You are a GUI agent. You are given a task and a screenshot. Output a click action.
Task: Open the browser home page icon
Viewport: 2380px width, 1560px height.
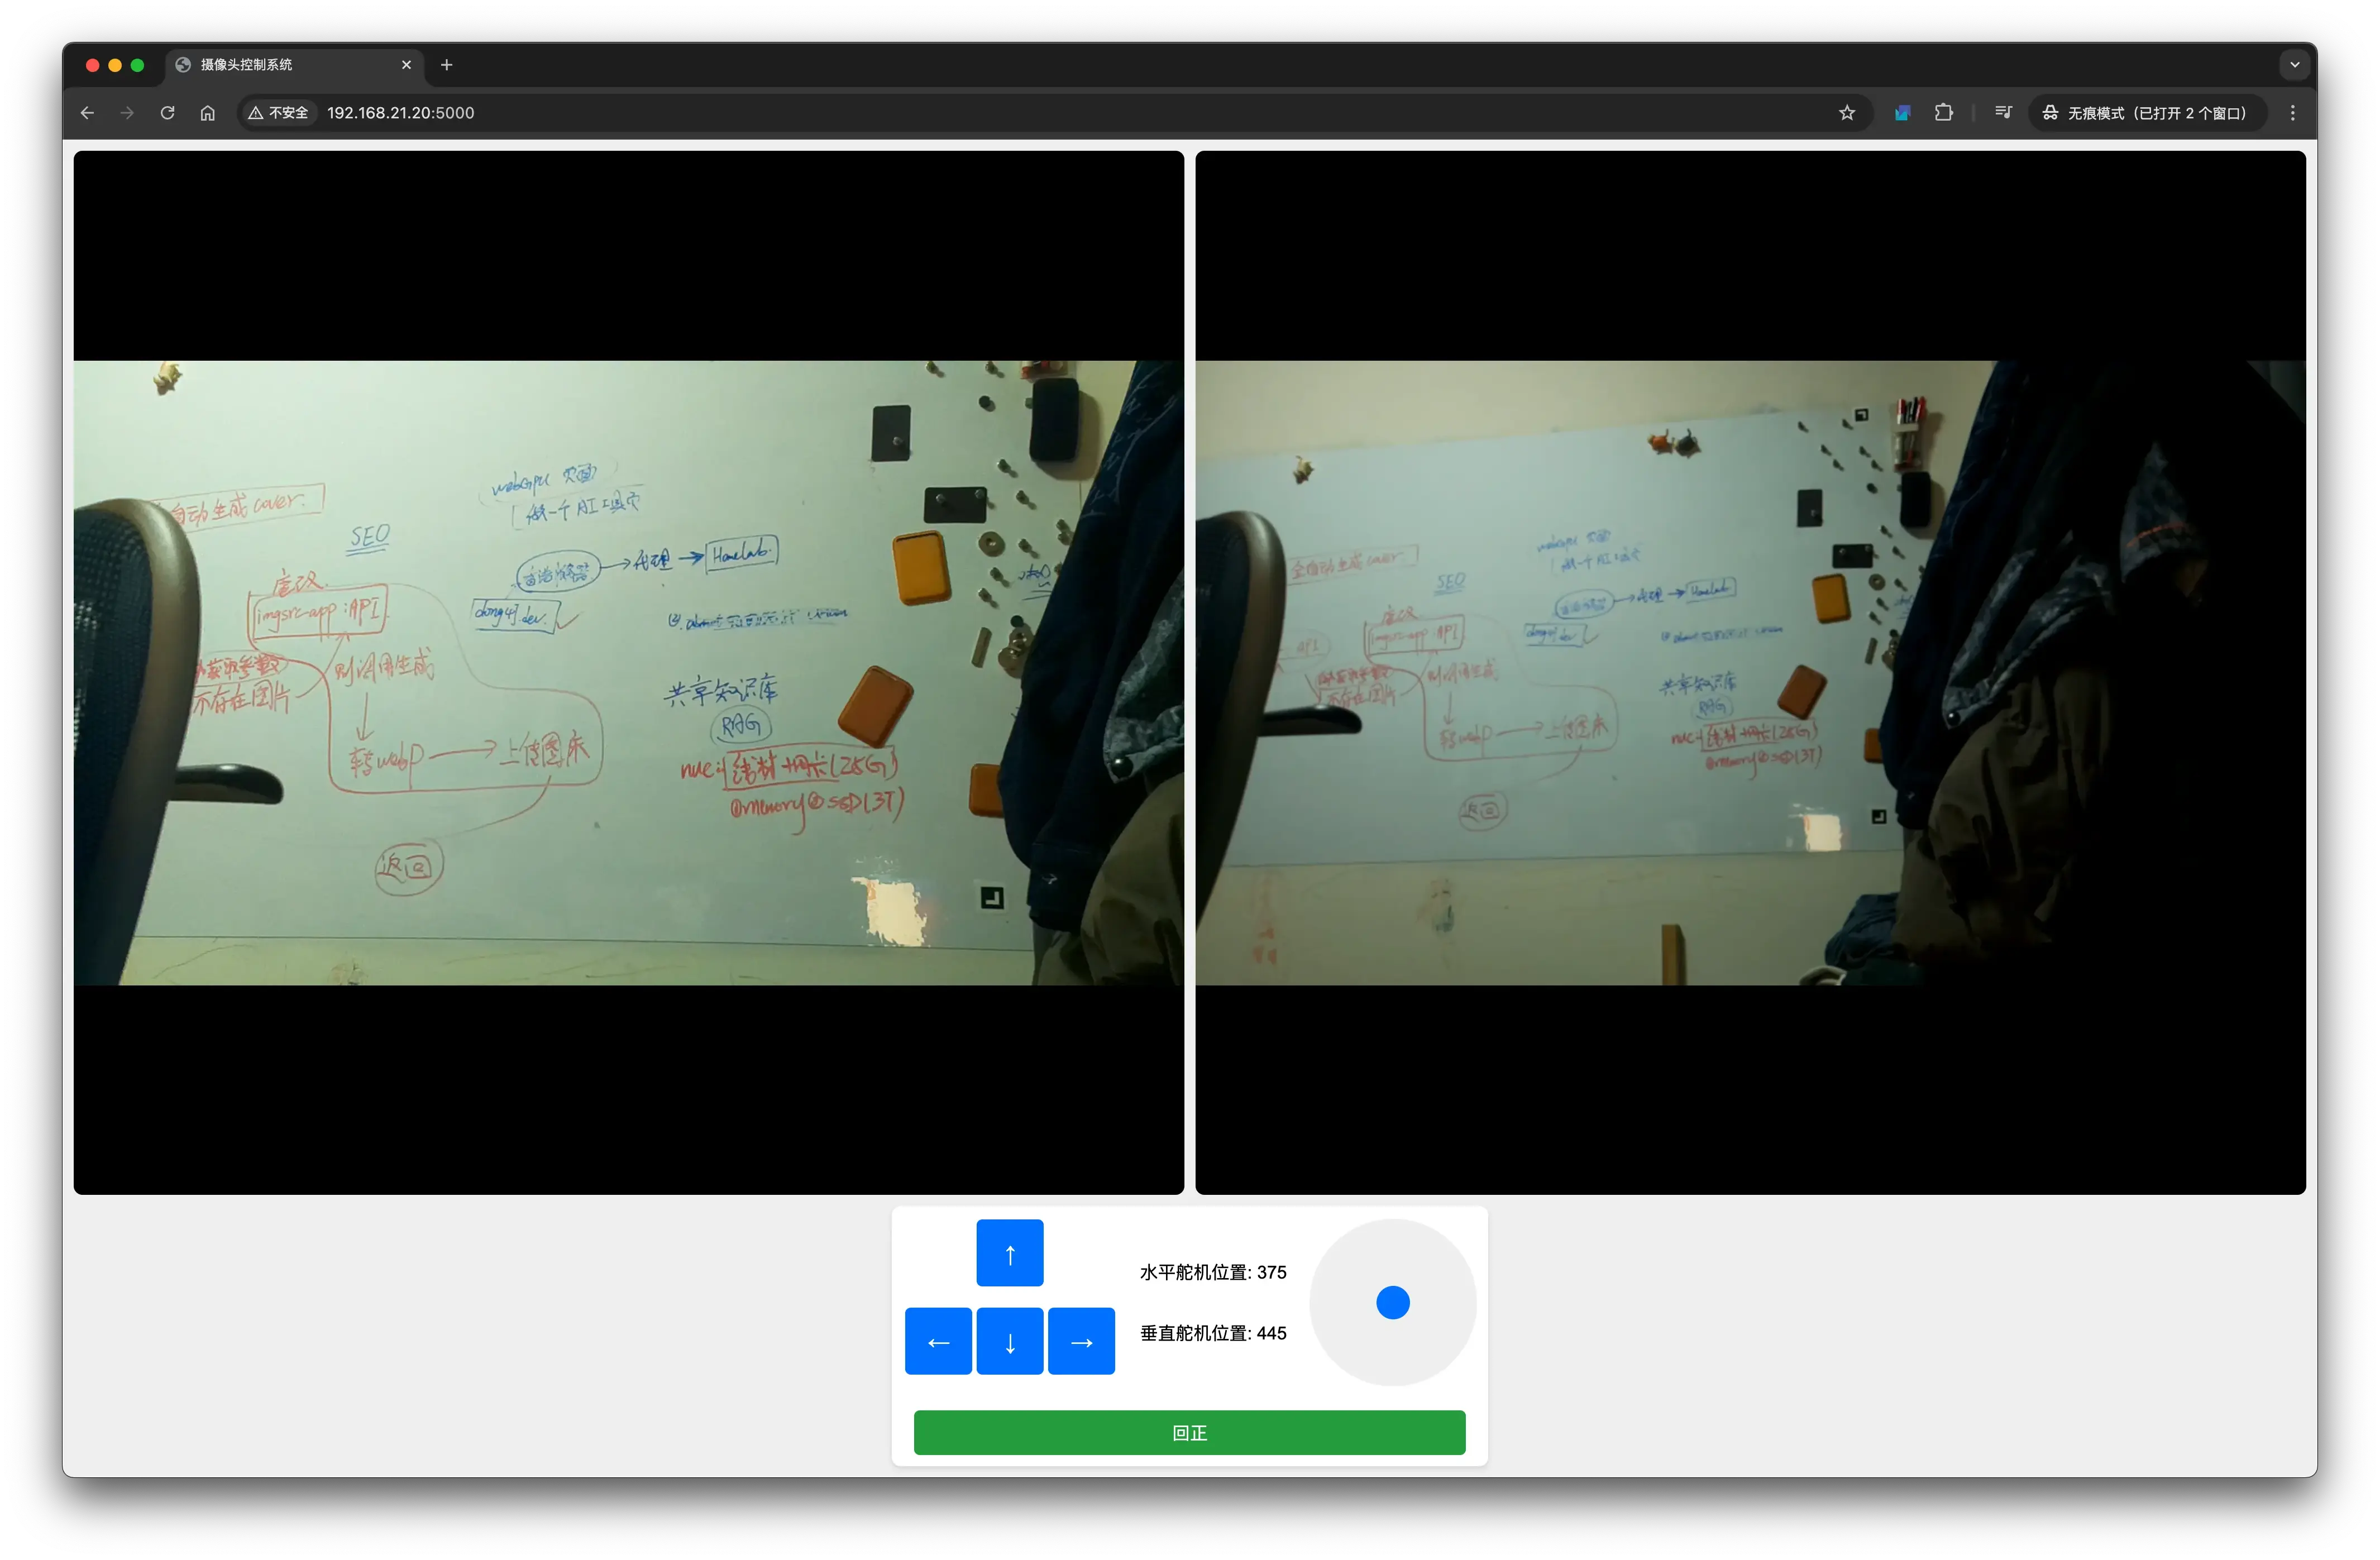(x=207, y=113)
